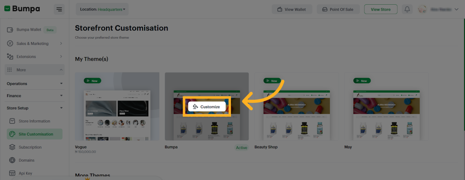This screenshot has width=465, height=180.
Task: Collapse the Store Setup section
Action: point(35,108)
